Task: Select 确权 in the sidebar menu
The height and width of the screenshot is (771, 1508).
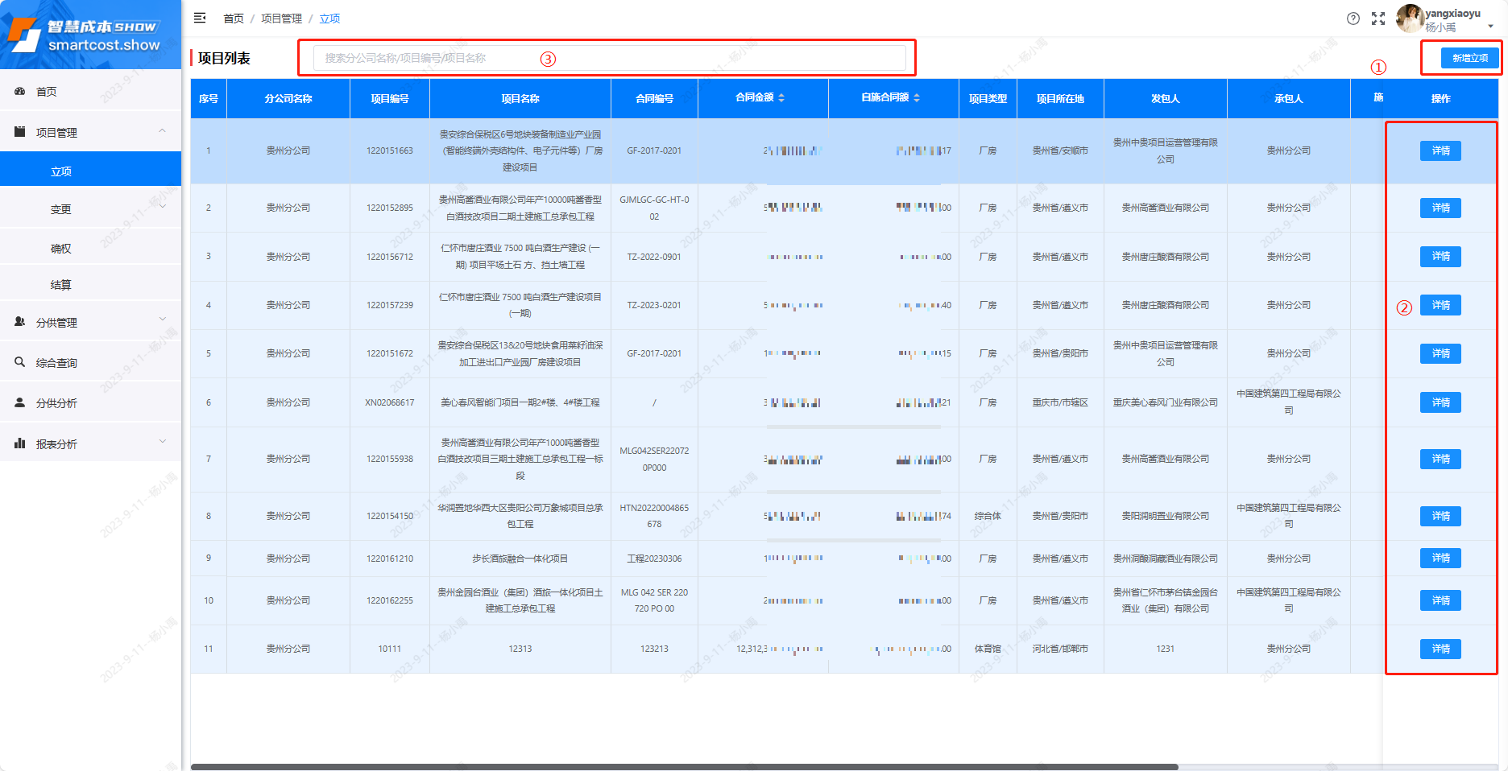Action: pos(61,249)
